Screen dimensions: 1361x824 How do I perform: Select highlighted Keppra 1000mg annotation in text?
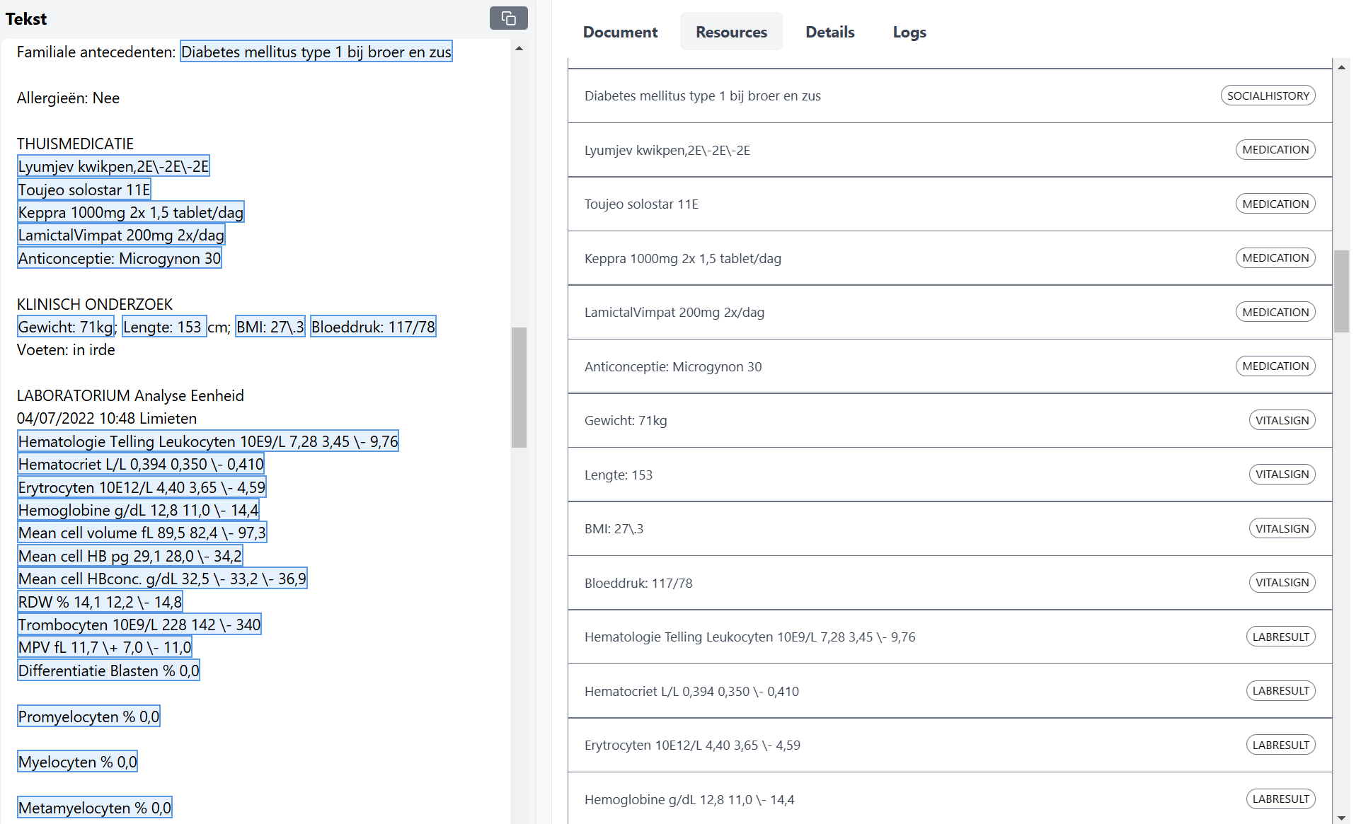pyautogui.click(x=131, y=212)
